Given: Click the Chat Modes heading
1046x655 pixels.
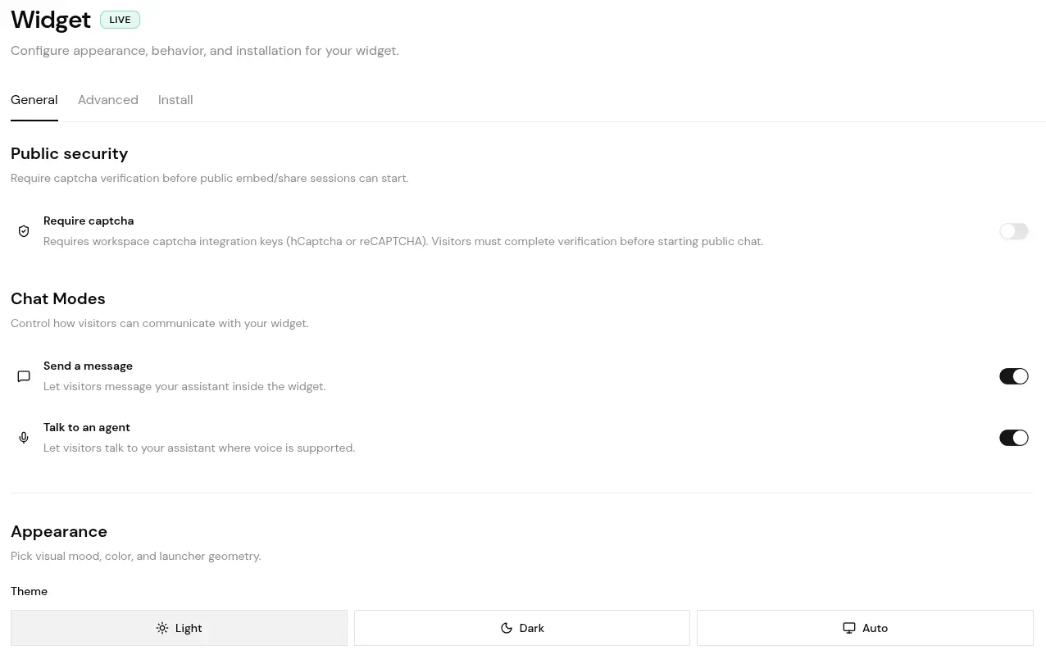Looking at the screenshot, I should (58, 299).
